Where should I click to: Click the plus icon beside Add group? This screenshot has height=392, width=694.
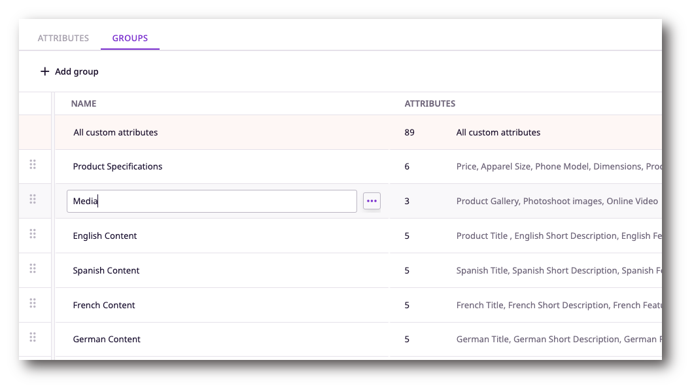pos(44,71)
